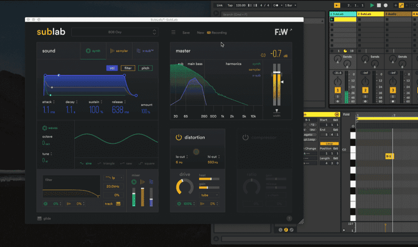Open Ableton 1 Bar quantization dropdown

290,5
